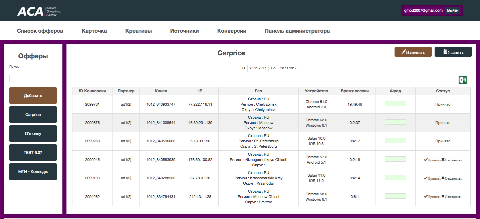Click the offers search field
480x219 pixels.
click(27, 78)
